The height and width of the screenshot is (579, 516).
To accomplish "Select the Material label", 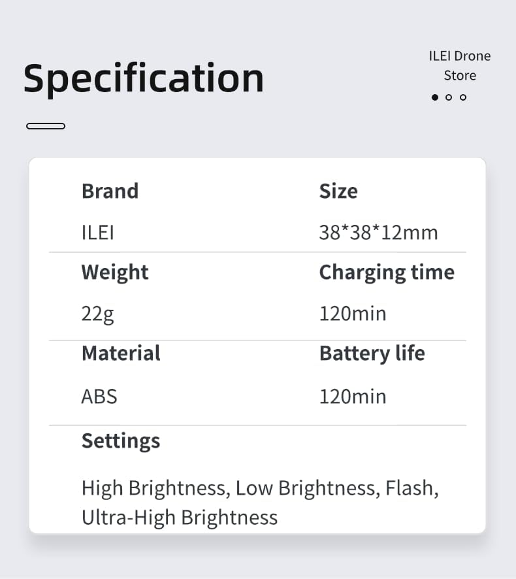I will pos(121,353).
